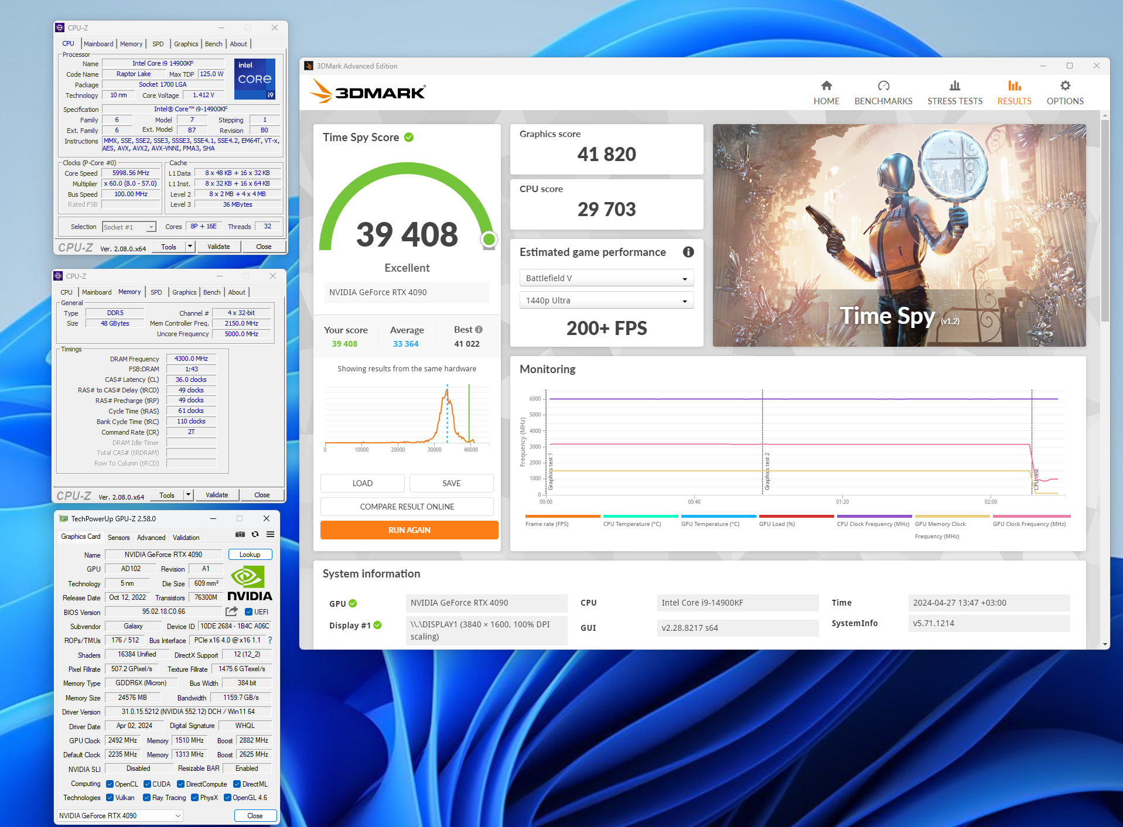1123x827 pixels.
Task: Open the Validation tab in GPU-Z
Action: (186, 537)
